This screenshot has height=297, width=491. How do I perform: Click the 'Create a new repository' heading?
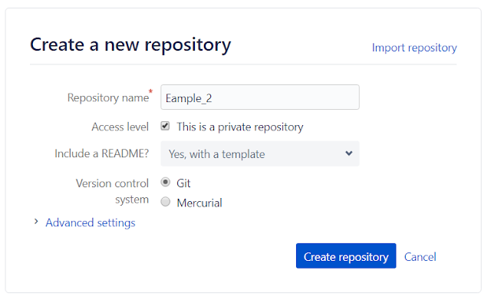130,45
